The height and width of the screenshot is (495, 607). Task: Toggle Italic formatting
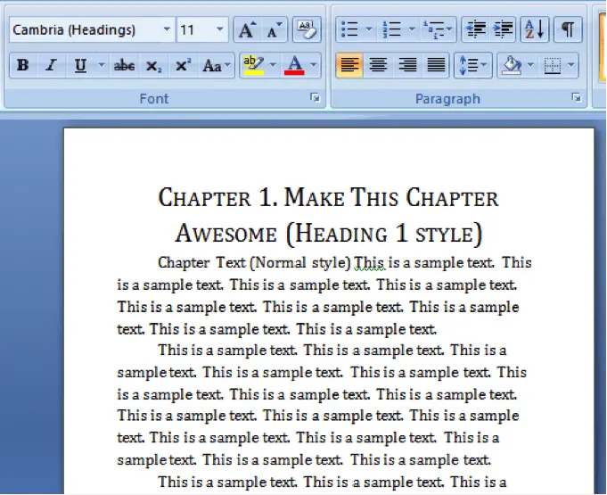click(x=51, y=65)
